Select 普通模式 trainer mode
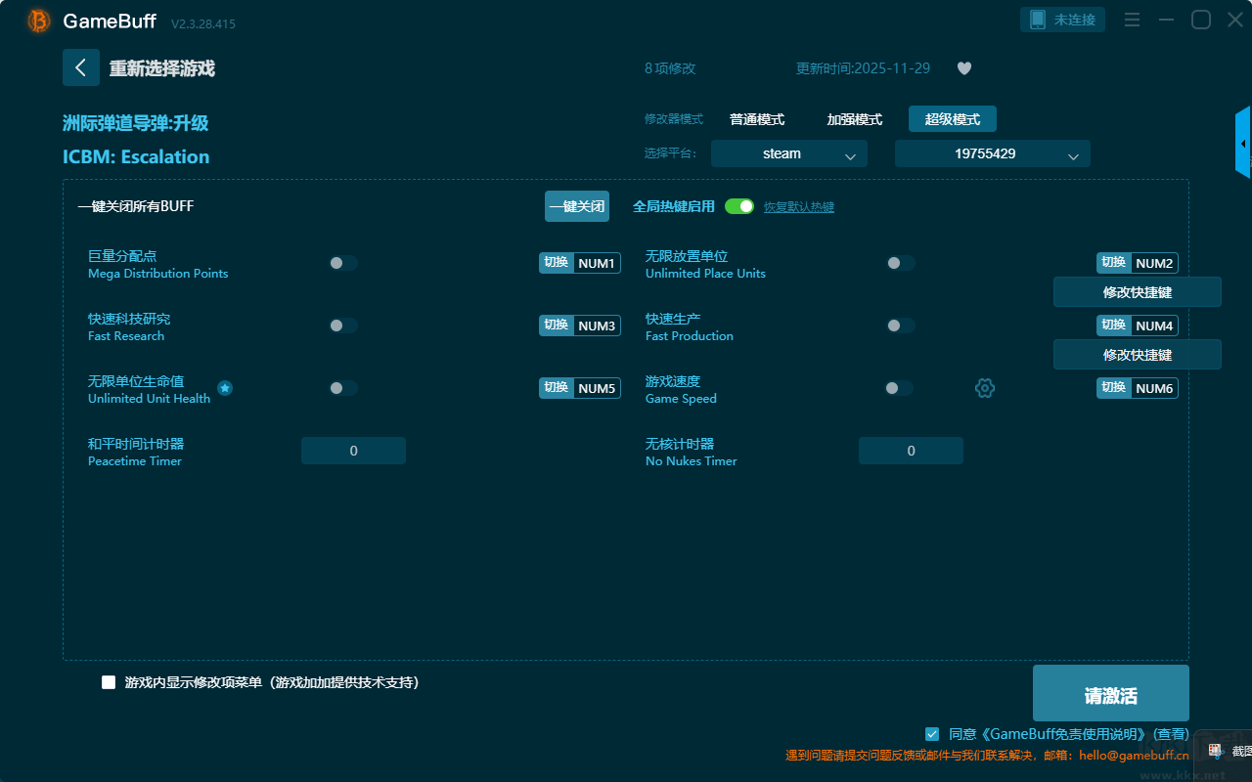 pos(757,119)
